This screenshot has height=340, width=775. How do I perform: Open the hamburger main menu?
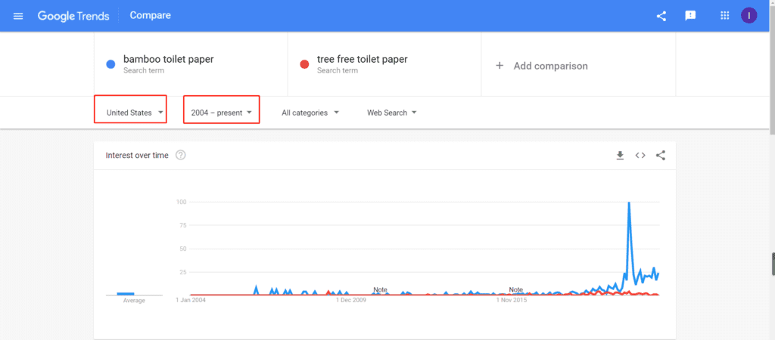point(18,16)
